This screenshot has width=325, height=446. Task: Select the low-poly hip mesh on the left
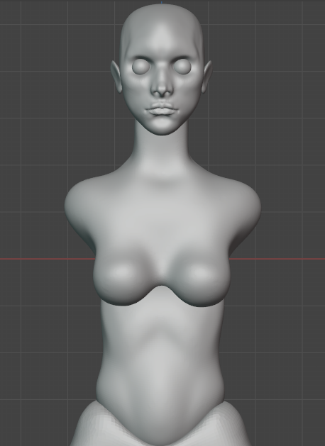[91, 425]
